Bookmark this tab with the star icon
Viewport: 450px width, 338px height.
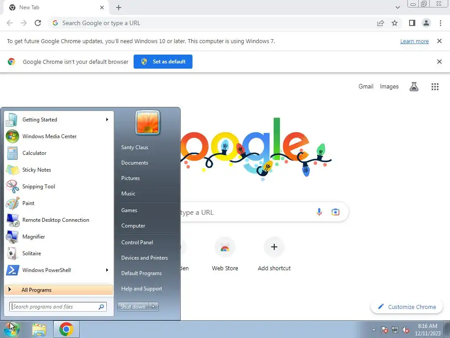395,23
